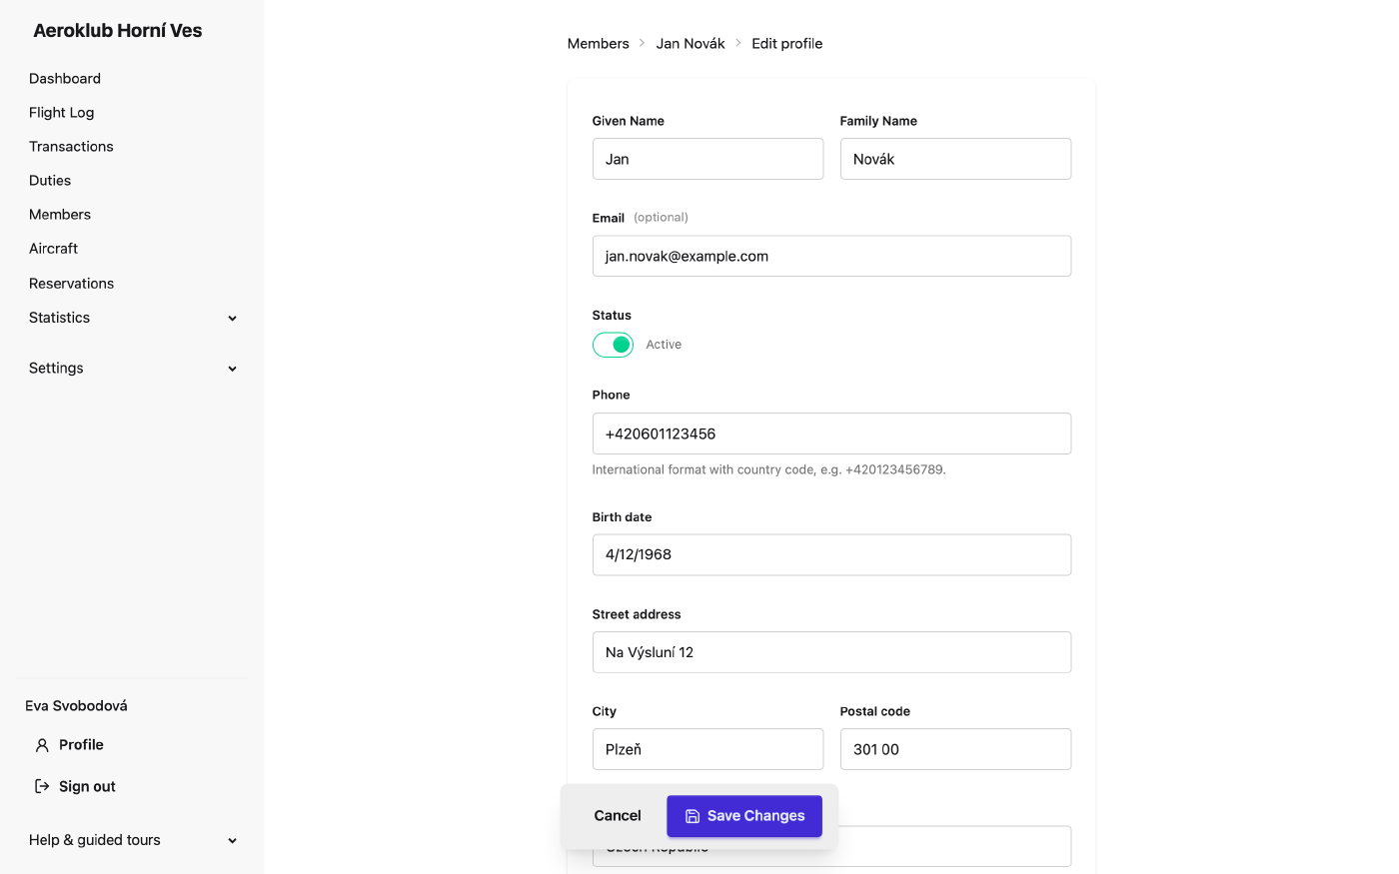The width and height of the screenshot is (1399, 874).
Task: Click the Jan Novák breadcrumb link
Action: pyautogui.click(x=691, y=44)
